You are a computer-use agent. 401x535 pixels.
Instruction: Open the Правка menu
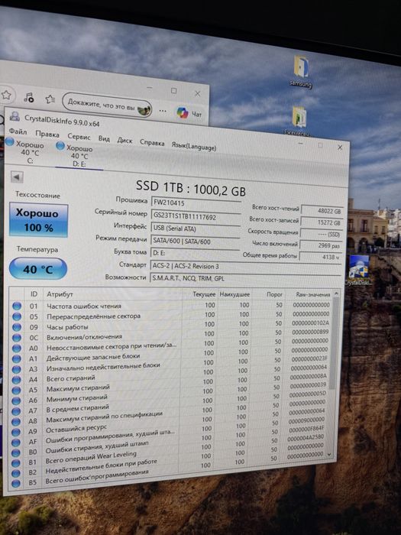[47, 134]
